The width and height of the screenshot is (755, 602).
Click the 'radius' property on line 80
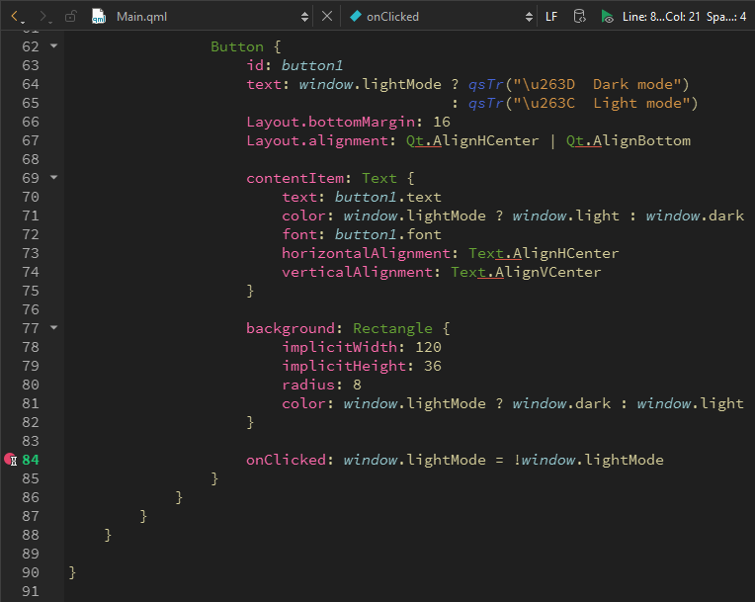[x=308, y=385]
